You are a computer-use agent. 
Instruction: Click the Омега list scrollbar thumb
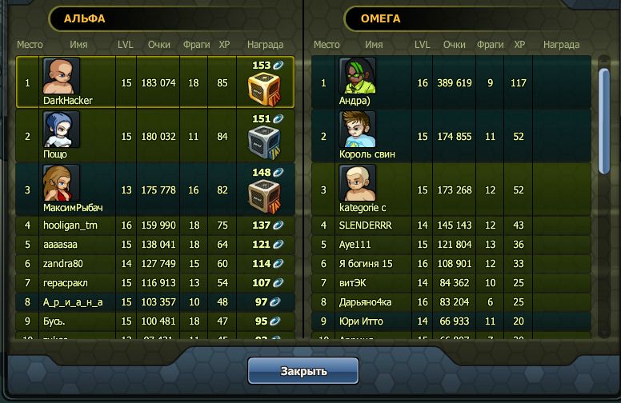coord(604,121)
